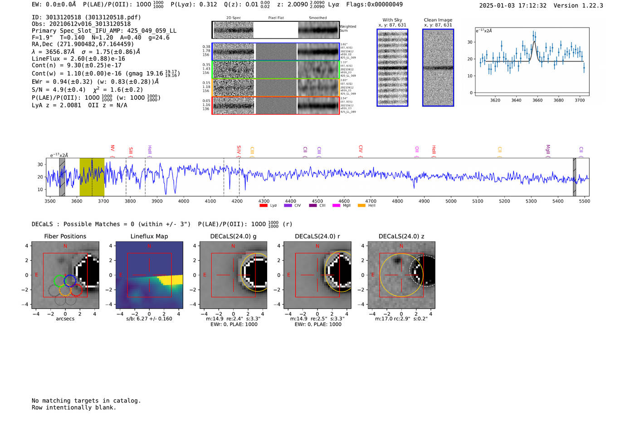Image resolution: width=635 pixels, height=432 pixels.
Task: Click the green fiber circle in Fiber Positions
Action: click(59, 281)
